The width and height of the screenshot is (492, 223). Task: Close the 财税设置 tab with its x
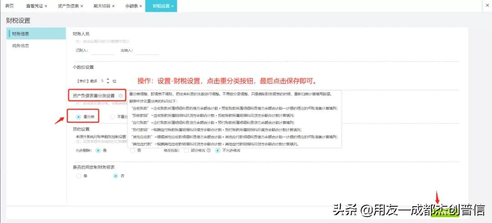tap(173, 6)
